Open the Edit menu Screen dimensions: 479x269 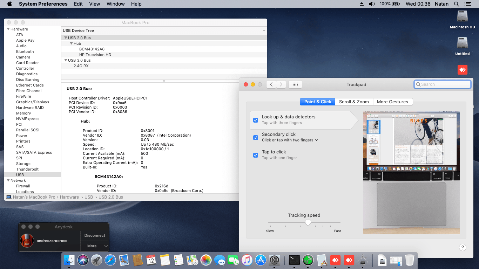79,4
